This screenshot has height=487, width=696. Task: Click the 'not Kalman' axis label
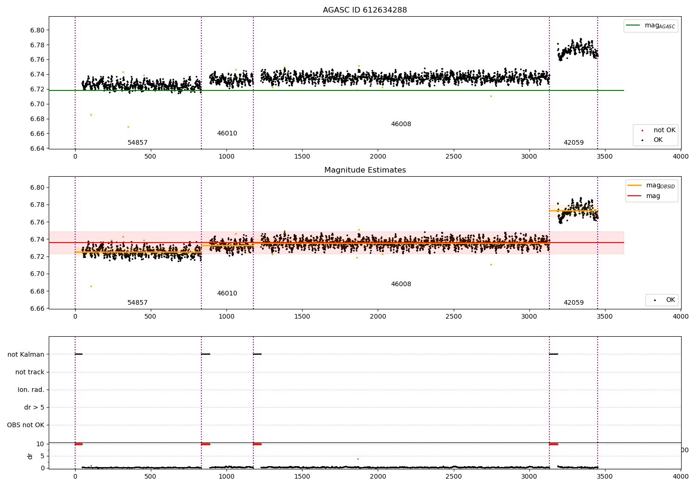coord(26,354)
